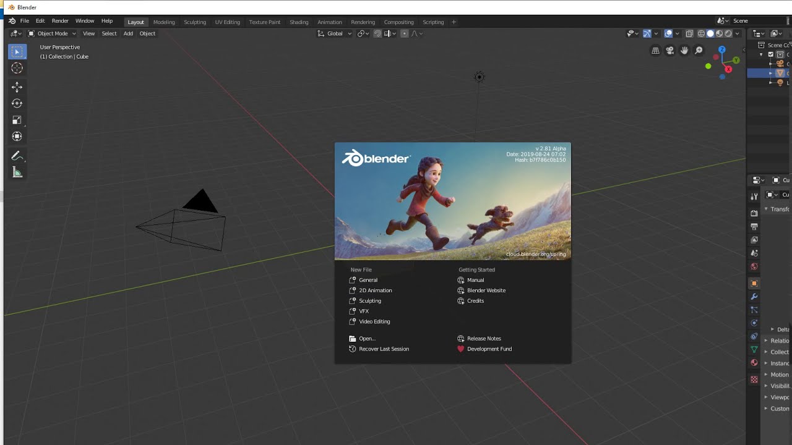The image size is (792, 445).
Task: Open the Scene properties tab
Action: pyautogui.click(x=754, y=253)
